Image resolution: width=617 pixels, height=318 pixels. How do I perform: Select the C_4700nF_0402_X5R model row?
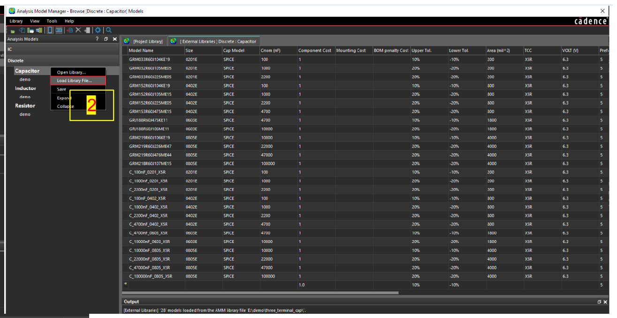[365, 224]
